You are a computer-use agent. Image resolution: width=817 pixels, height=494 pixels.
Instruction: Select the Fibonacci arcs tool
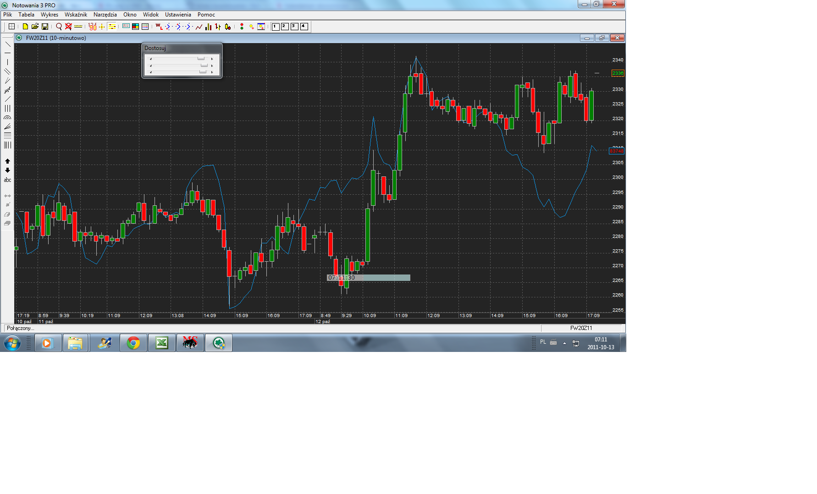coord(7,118)
